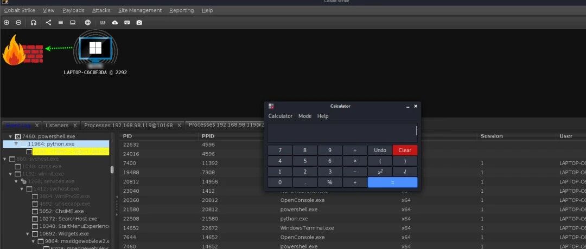Open the Site Management menu

click(140, 10)
